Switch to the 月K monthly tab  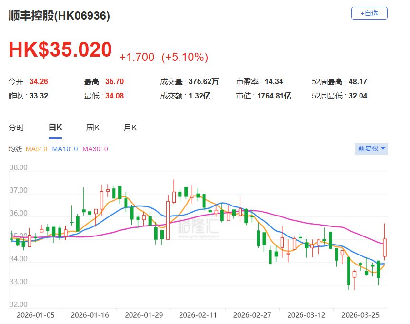pyautogui.click(x=130, y=128)
